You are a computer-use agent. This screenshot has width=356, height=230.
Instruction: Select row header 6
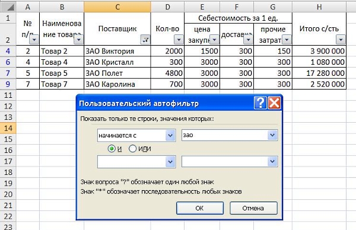coord(8,62)
